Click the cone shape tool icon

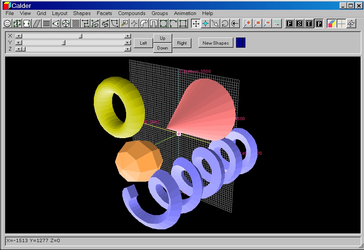pos(56,24)
